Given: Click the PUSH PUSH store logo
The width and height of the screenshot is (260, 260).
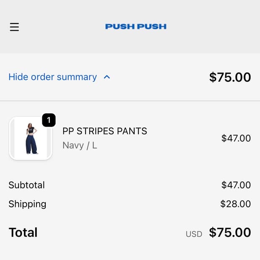Looking at the screenshot, I should [135, 26].
